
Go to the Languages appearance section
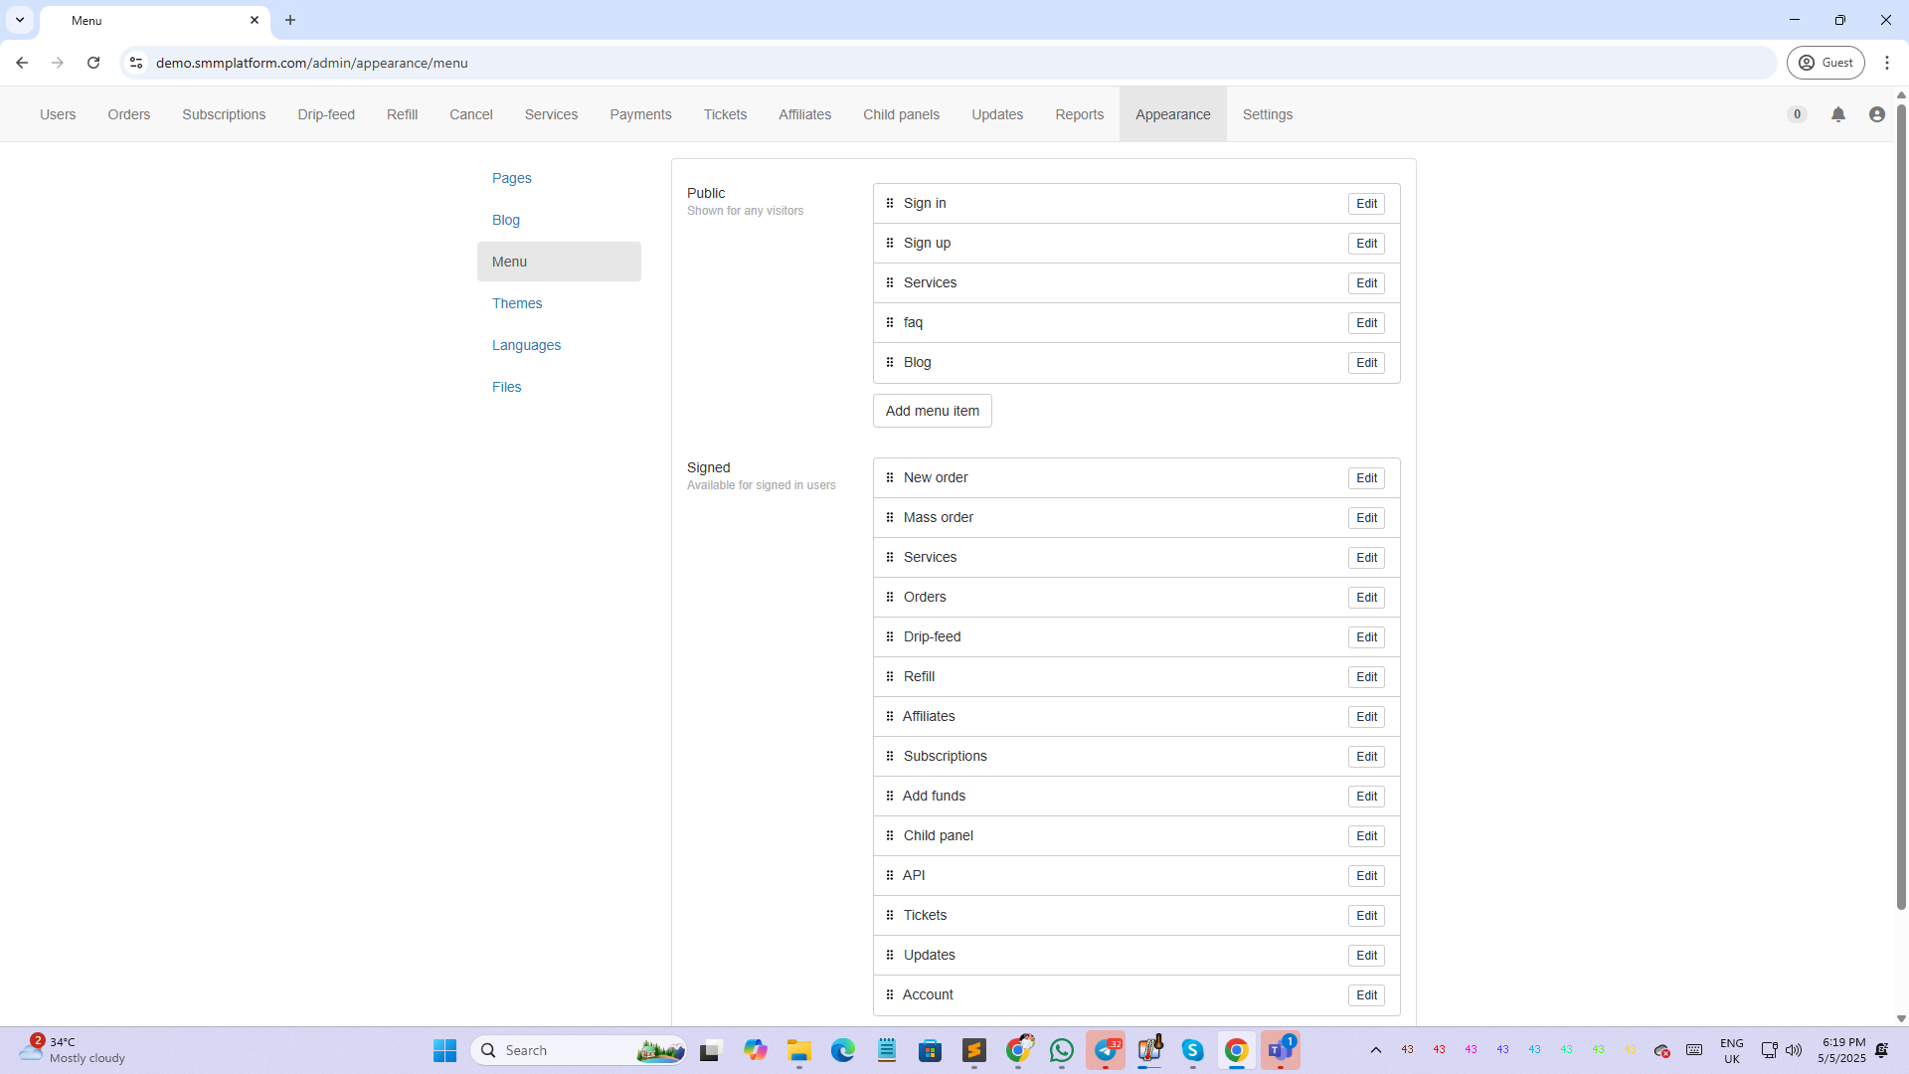pyautogui.click(x=526, y=345)
